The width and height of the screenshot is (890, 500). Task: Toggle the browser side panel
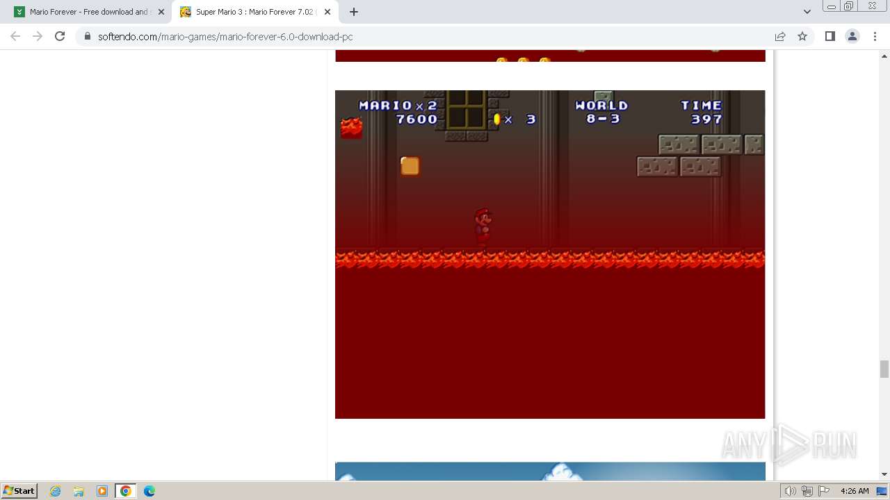pos(830,37)
